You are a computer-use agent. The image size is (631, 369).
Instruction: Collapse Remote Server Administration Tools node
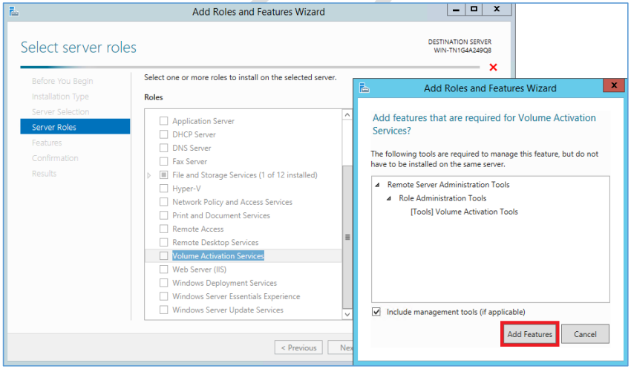tap(377, 185)
